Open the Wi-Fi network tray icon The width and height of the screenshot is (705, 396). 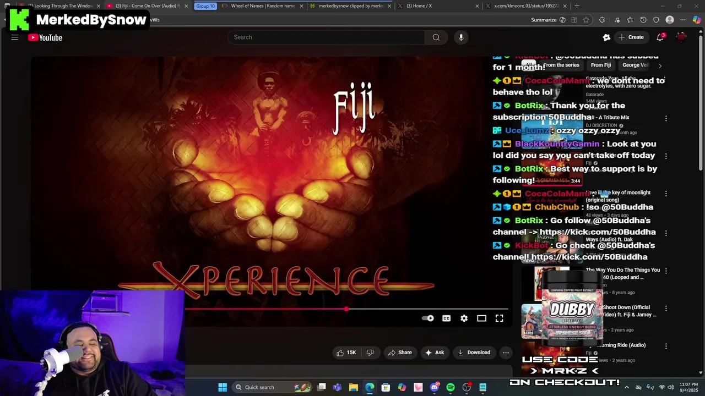[661, 387]
